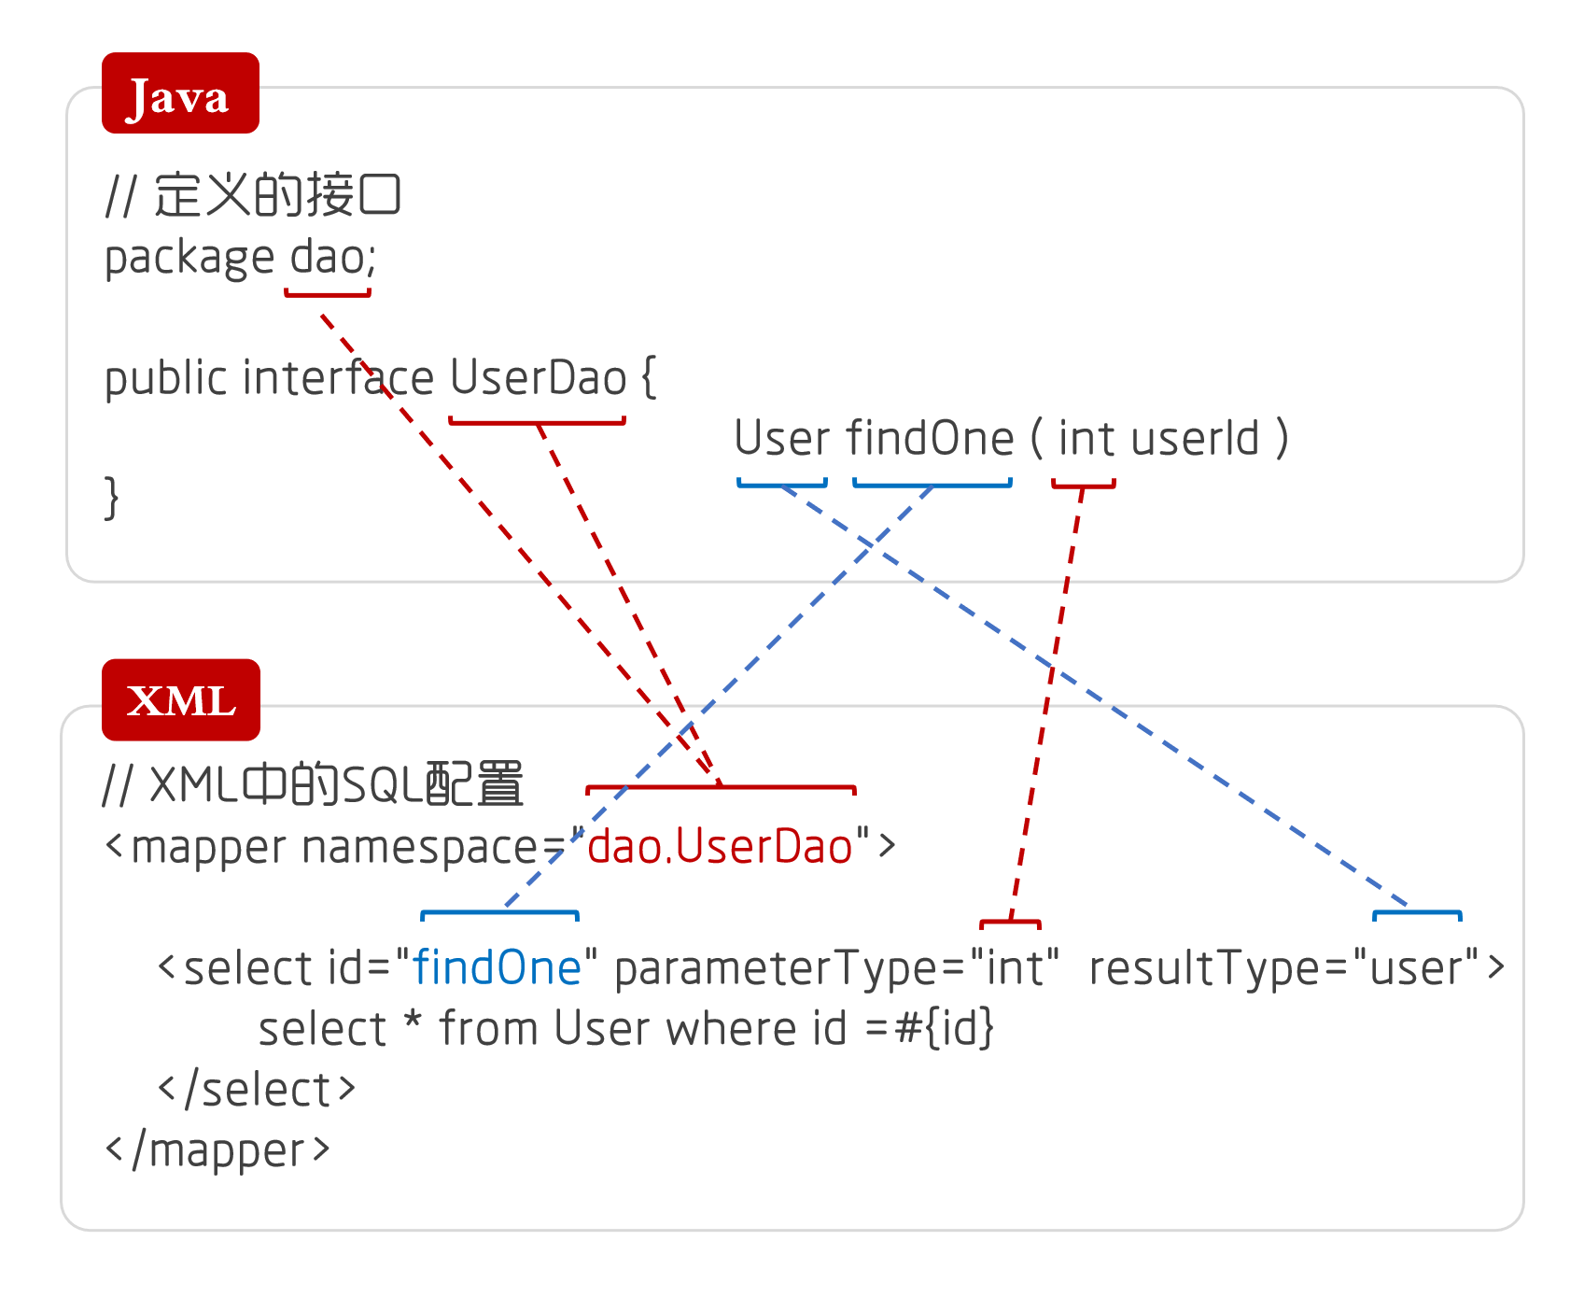This screenshot has width=1584, height=1297.
Task: Click the XML SQL configuration comment line
Action: pos(313,784)
